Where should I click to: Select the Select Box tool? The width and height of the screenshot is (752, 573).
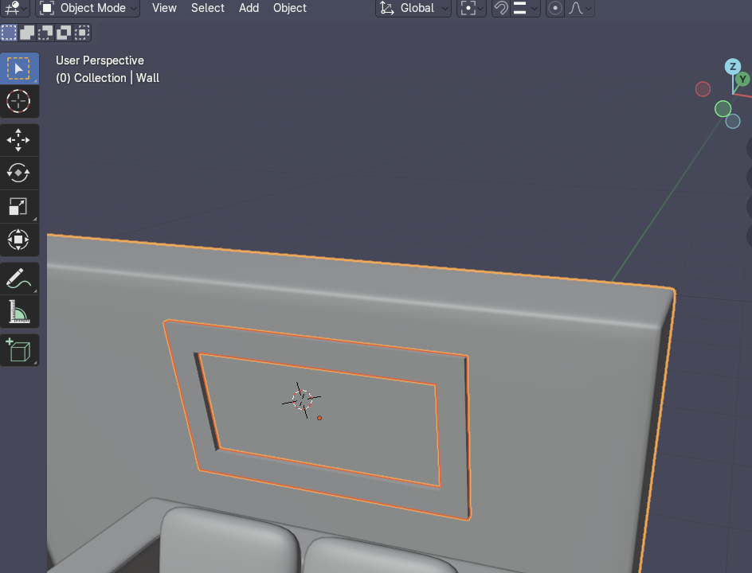point(18,69)
